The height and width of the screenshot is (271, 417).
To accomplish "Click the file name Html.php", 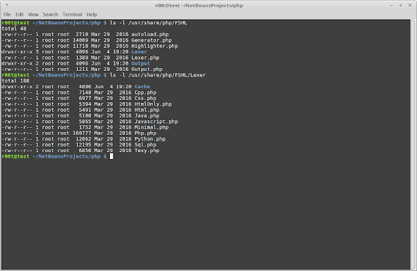I will click(147, 110).
